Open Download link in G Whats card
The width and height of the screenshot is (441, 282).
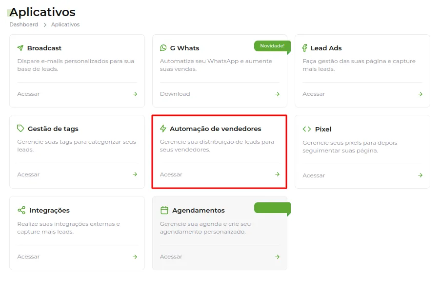[x=175, y=94]
